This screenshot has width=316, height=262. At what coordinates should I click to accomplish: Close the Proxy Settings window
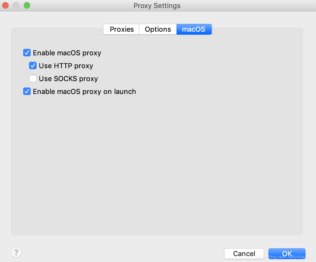pos(5,5)
